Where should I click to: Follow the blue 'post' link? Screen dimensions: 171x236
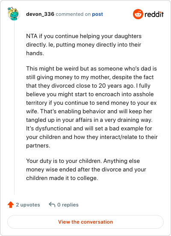point(97,14)
